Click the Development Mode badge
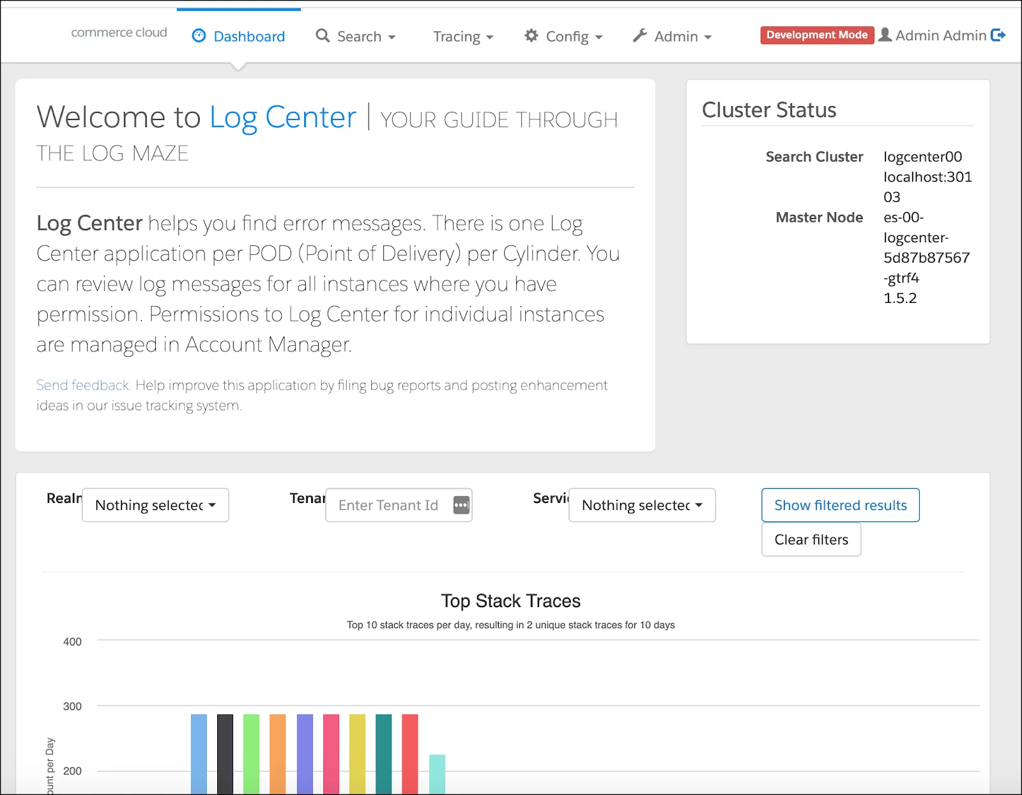1022x795 pixels. coord(817,35)
